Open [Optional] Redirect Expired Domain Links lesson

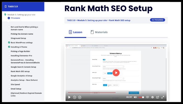26,94
